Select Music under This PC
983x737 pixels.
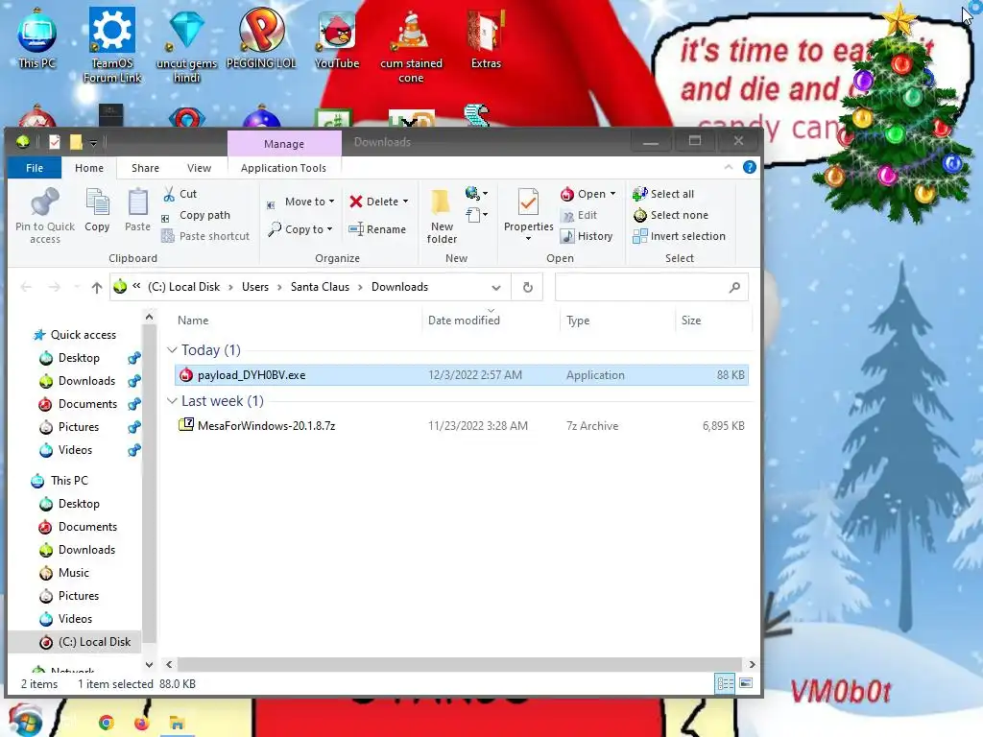point(64,573)
